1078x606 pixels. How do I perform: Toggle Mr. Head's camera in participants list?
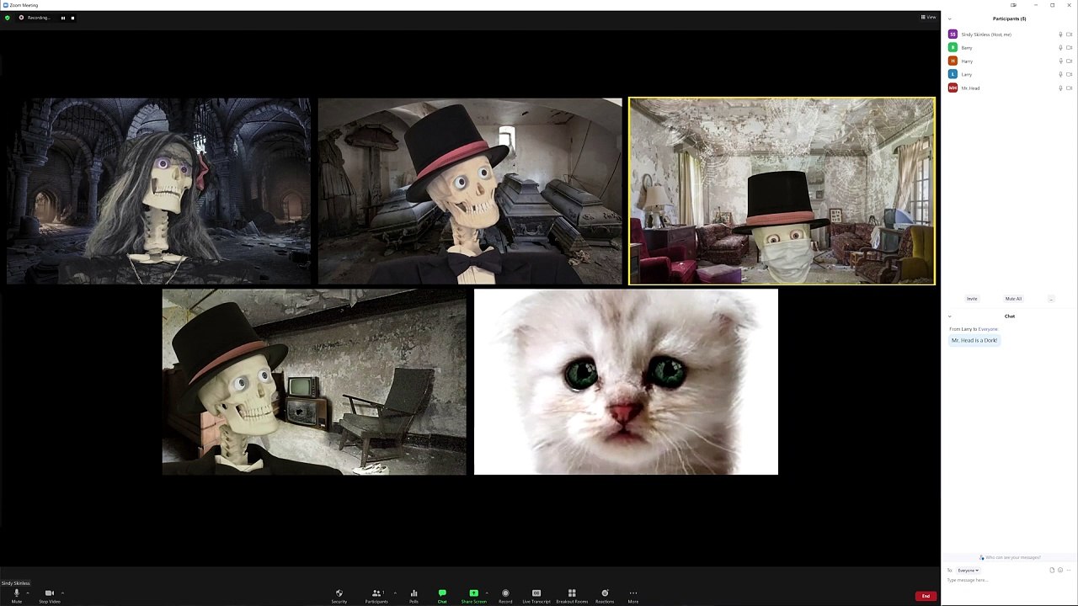pos(1070,88)
